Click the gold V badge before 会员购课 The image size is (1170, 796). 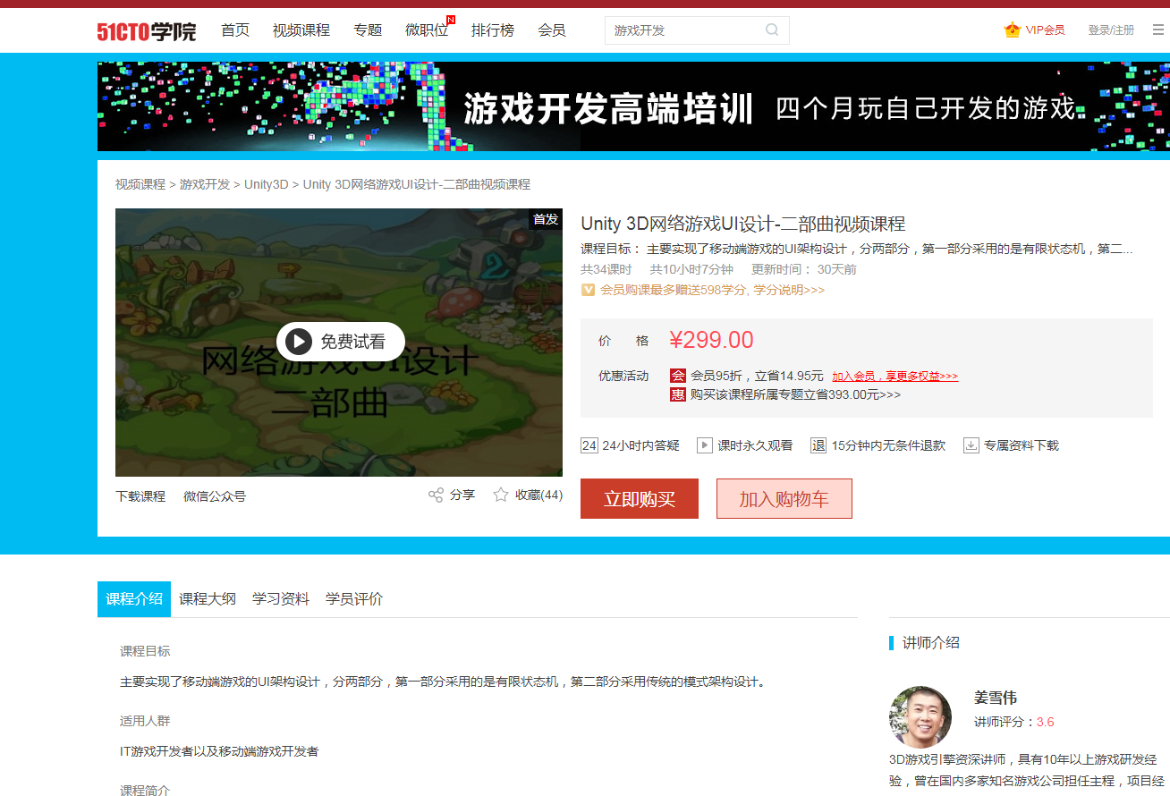tap(589, 290)
